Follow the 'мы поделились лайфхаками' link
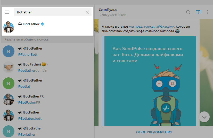 click(x=151, y=27)
